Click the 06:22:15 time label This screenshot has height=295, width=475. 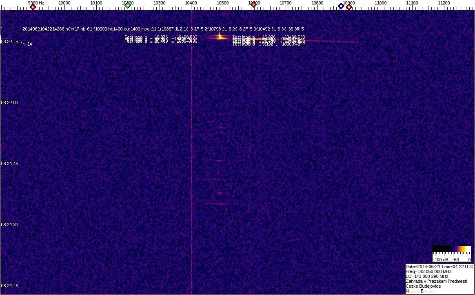(x=9, y=42)
